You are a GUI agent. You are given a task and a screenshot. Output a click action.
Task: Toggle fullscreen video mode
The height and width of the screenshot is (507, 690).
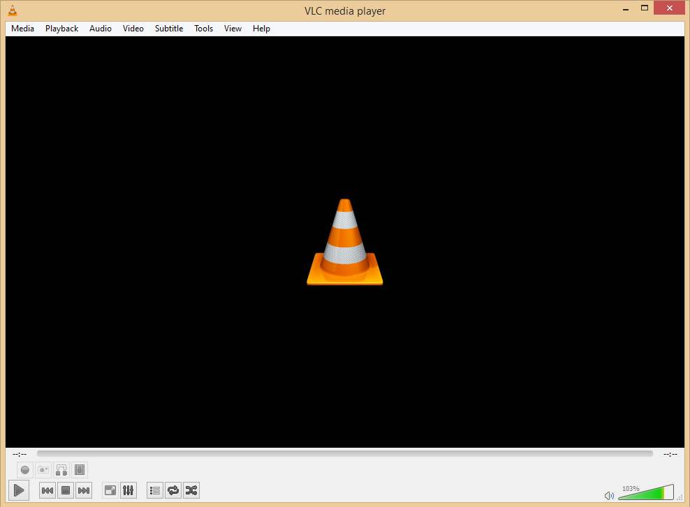click(110, 490)
